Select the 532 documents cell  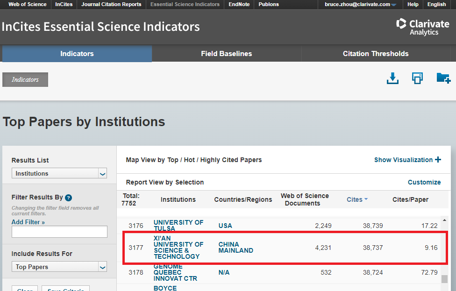pos(326,272)
